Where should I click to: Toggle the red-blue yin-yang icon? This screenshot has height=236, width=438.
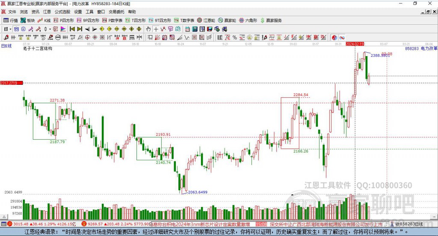[334, 37]
